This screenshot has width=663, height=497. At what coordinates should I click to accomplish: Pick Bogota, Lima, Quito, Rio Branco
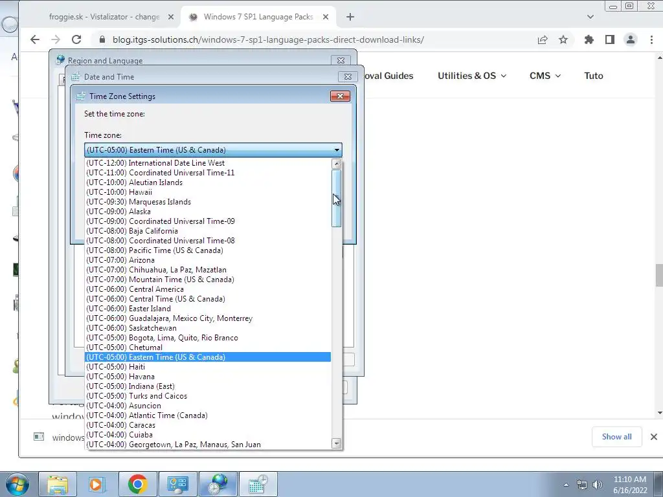point(208,338)
